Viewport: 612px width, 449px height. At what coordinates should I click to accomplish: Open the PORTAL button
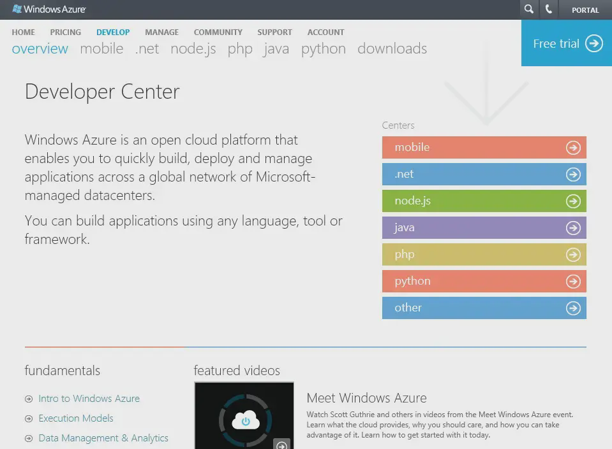(x=585, y=10)
